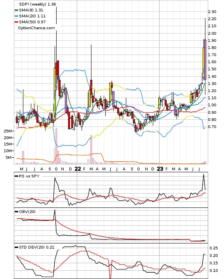This screenshot has width=224, height=279.
Task: Click the 0.25 STD DEV axis label
Action: 213,248
